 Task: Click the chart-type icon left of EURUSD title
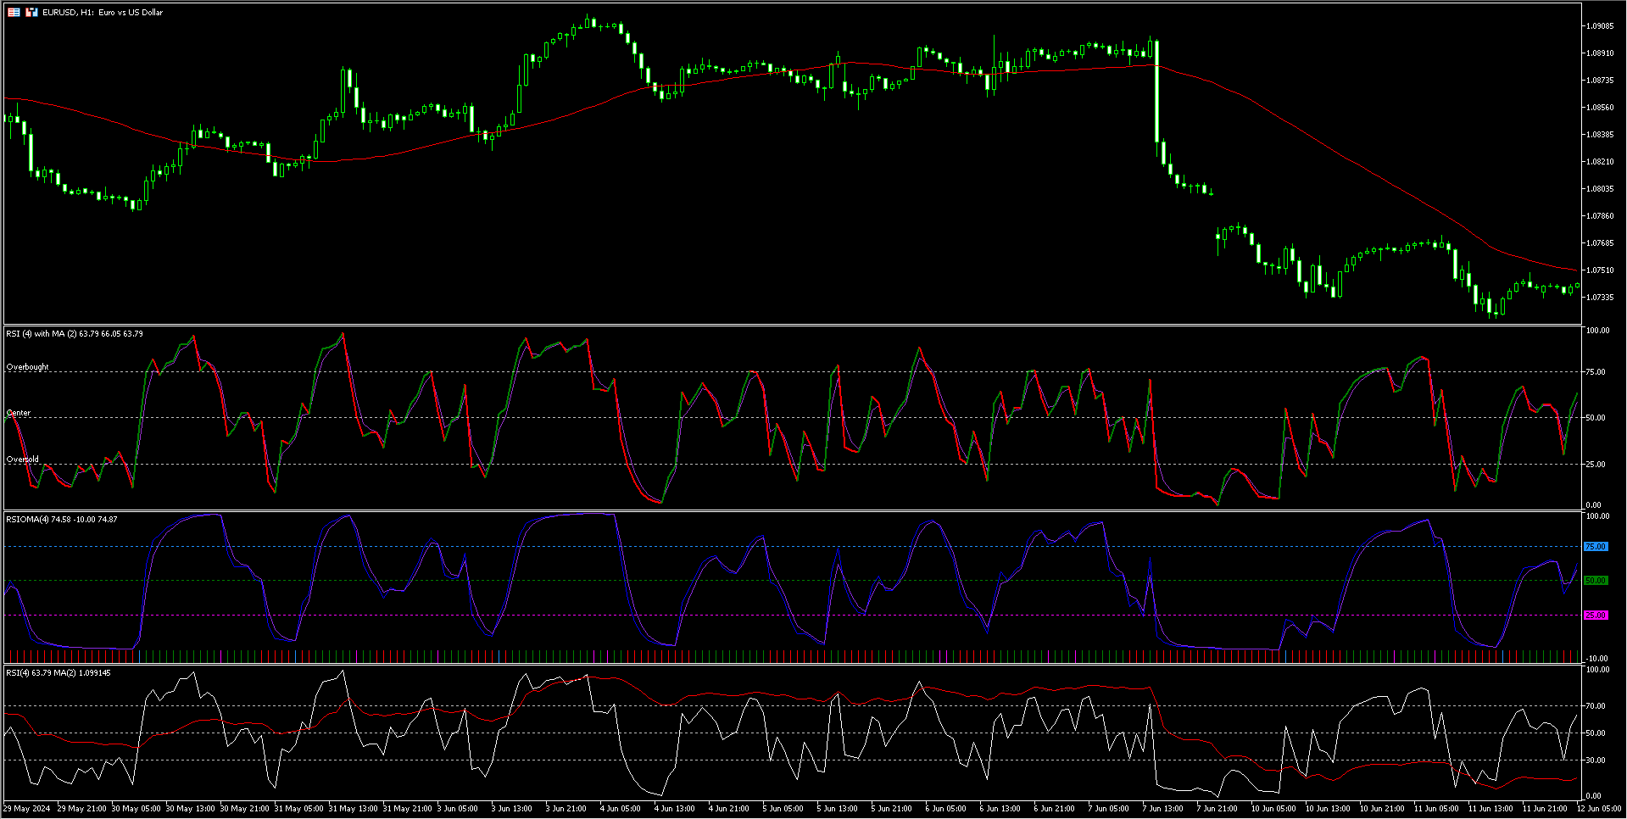click(x=31, y=12)
